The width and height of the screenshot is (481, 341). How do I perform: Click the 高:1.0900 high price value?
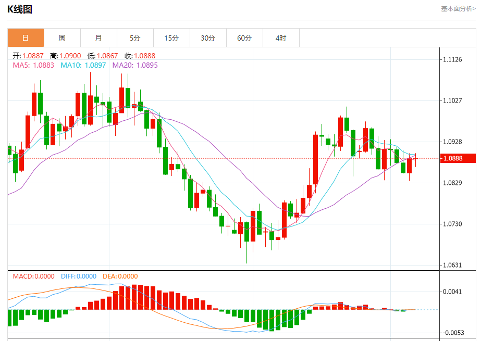[x=65, y=56]
